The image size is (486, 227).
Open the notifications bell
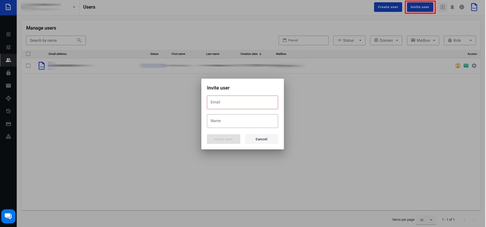click(453, 7)
